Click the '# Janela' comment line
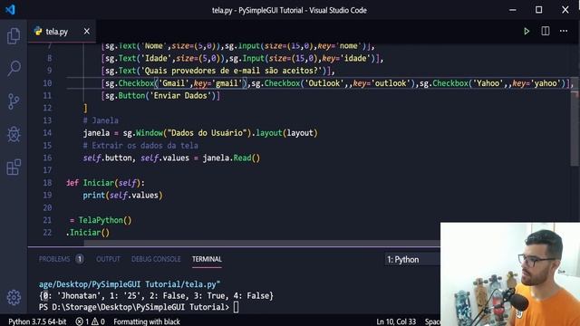580x326 pixels. [x=101, y=120]
